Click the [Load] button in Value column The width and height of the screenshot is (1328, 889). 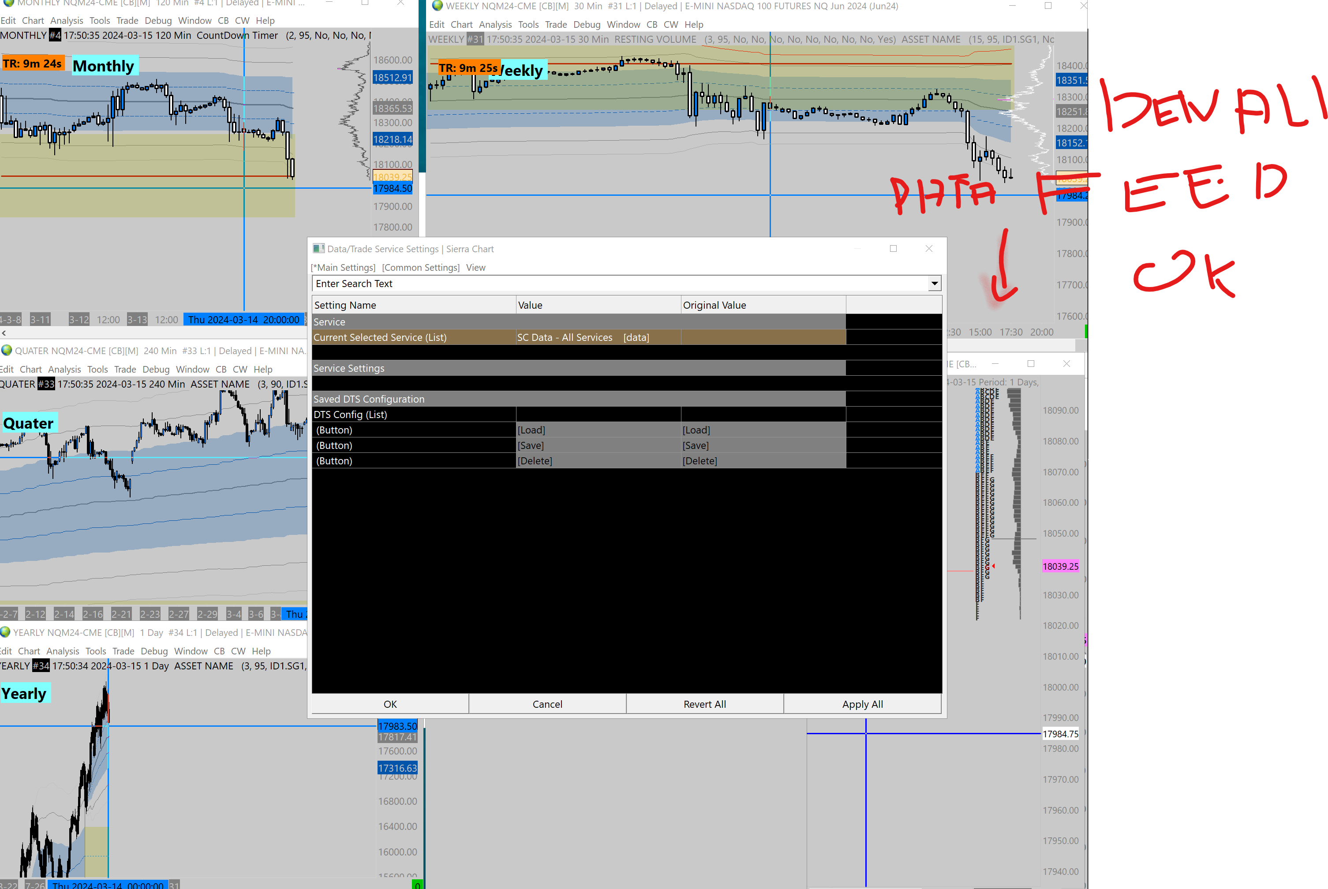click(598, 430)
